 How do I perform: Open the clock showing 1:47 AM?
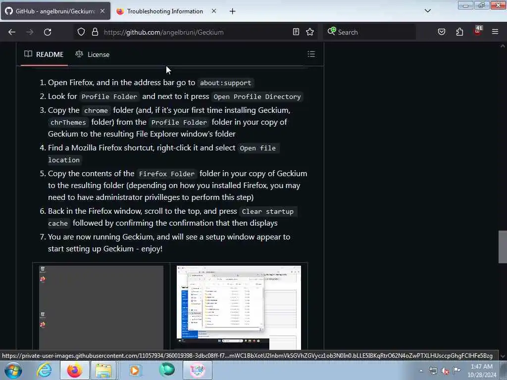tap(482, 371)
